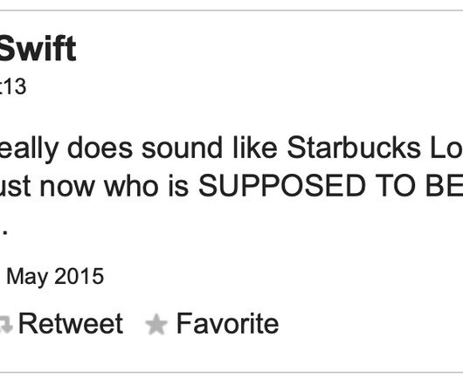Click the cut-off BE at line end
The image size is (463, 386).
[x=444, y=186]
